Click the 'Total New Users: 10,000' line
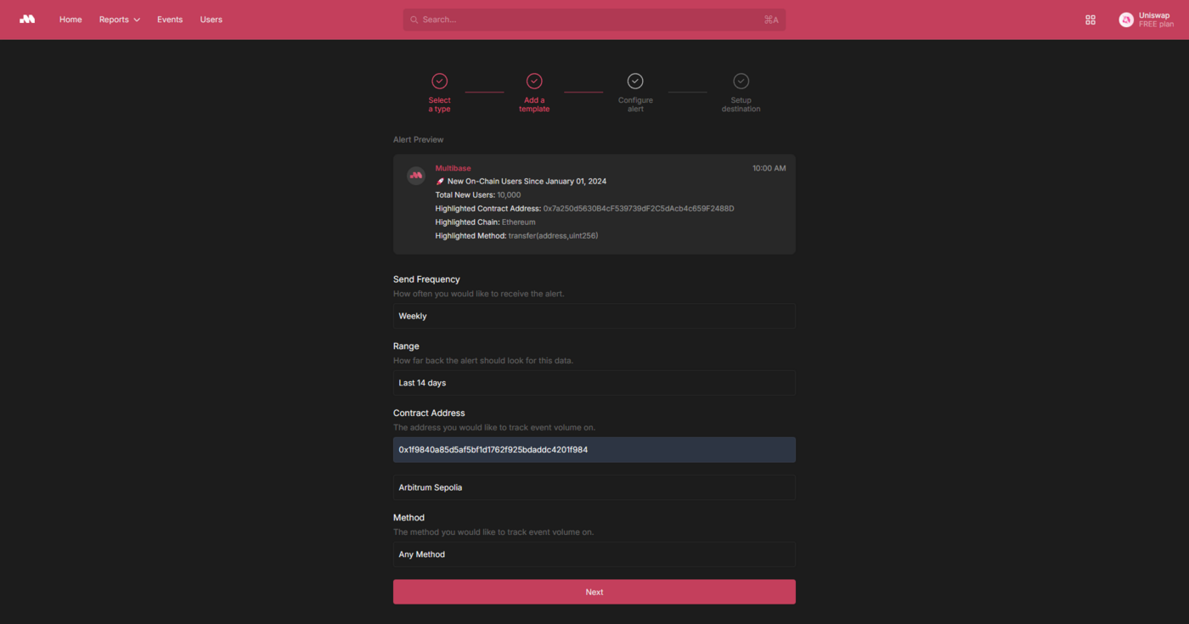 click(x=478, y=195)
